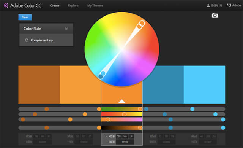Click the Adobe Color CC logo icon
243x148 pixels.
click(6, 6)
